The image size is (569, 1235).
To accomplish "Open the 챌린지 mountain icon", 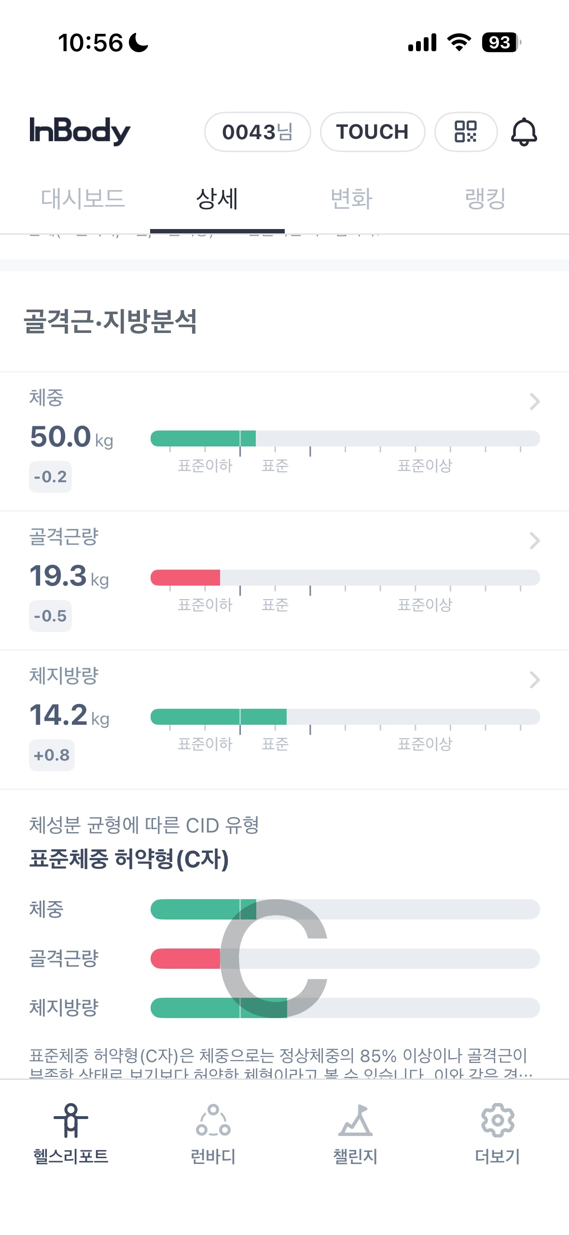I will point(355,1120).
